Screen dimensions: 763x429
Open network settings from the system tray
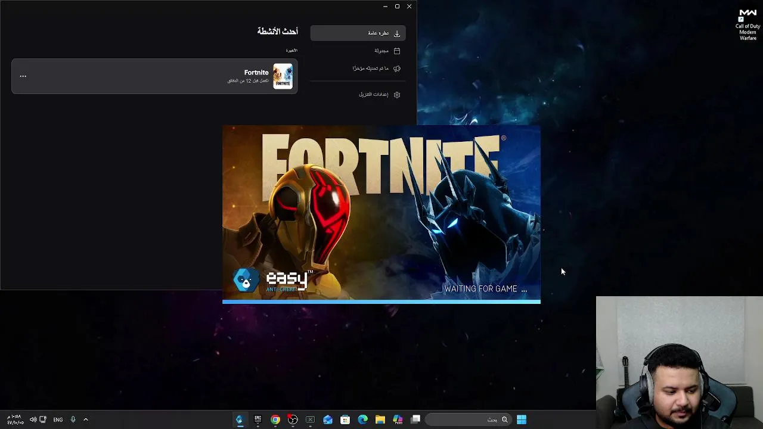coord(42,419)
